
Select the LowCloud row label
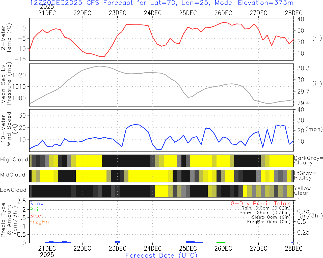point(13,190)
